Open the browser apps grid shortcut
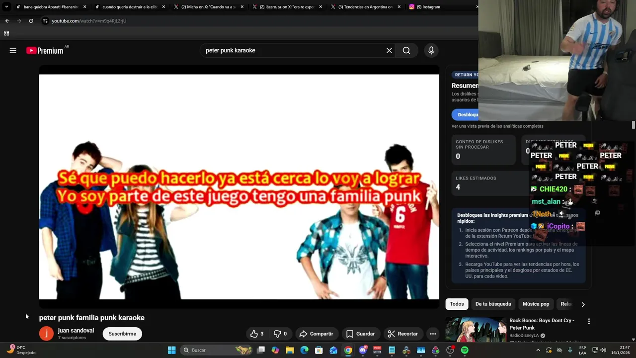Viewport: 636px width, 358px height. [6, 33]
